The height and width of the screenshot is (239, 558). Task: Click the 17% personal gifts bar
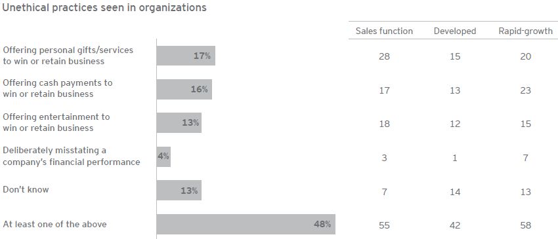186,56
